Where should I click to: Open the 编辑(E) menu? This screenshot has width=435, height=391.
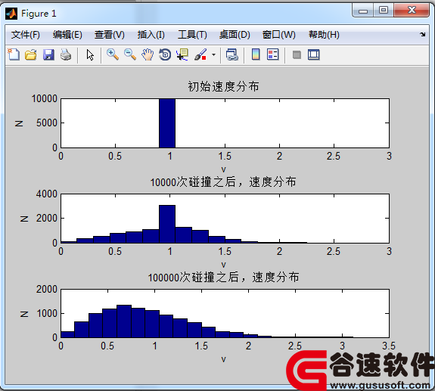[67, 35]
